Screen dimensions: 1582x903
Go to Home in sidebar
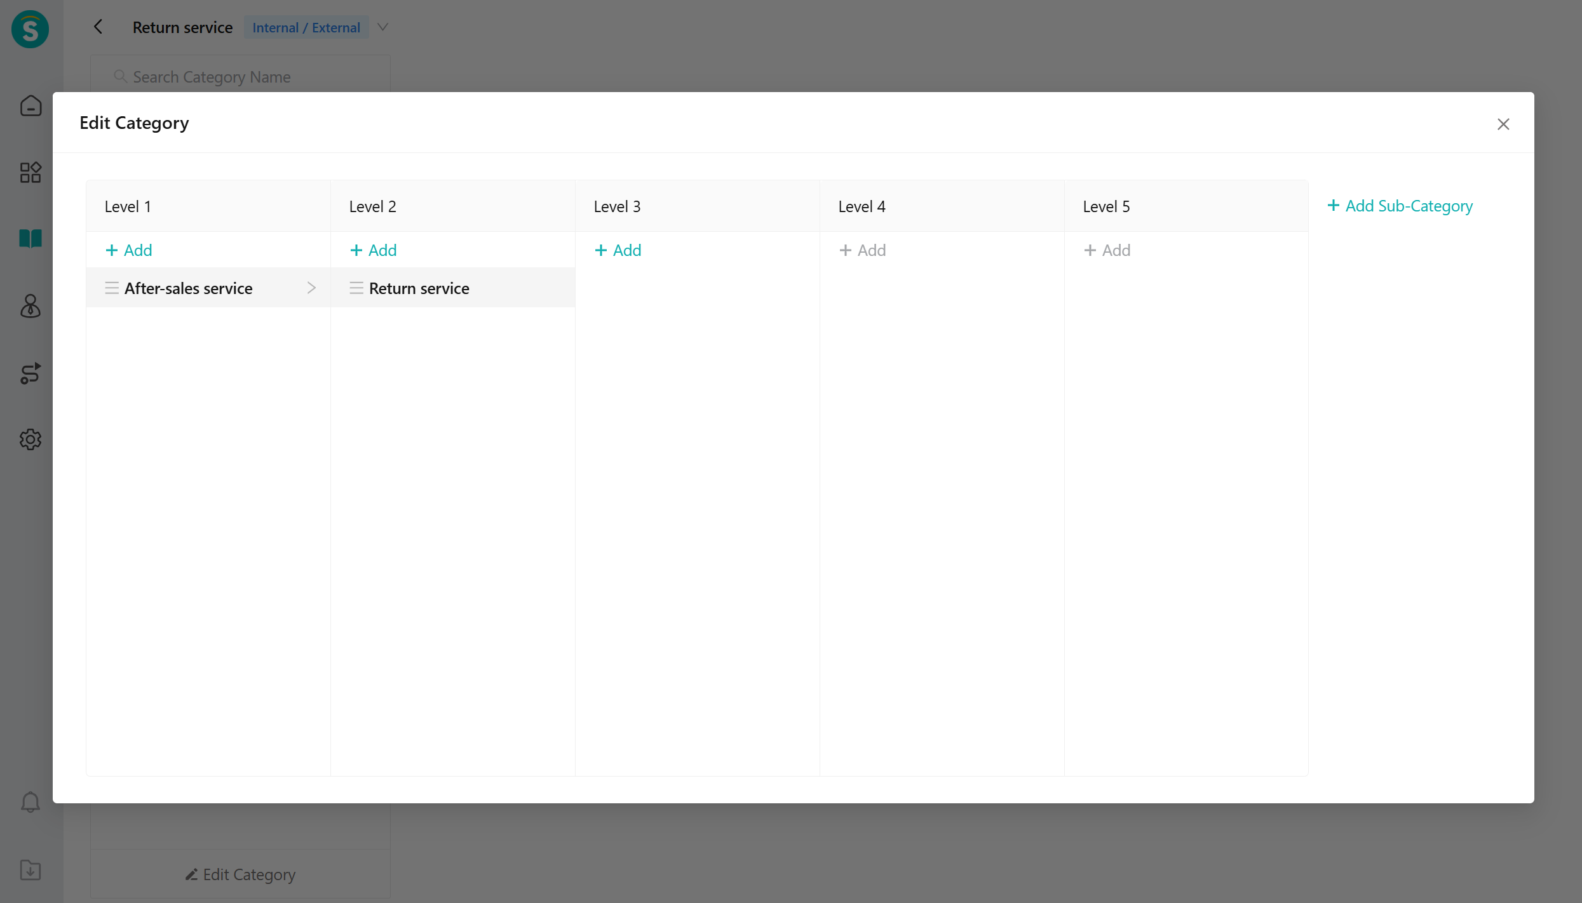30,105
